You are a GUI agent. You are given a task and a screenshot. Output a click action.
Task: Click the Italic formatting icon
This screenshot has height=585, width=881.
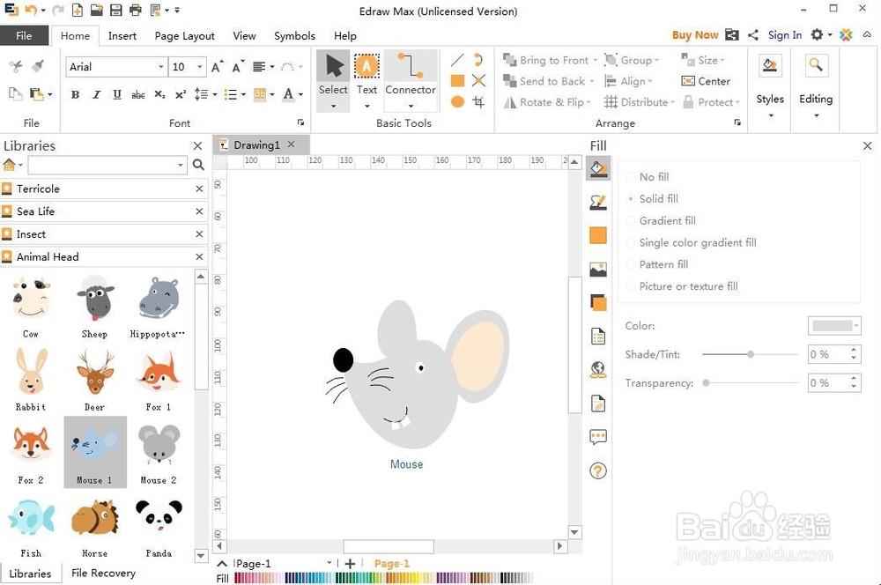pos(96,94)
